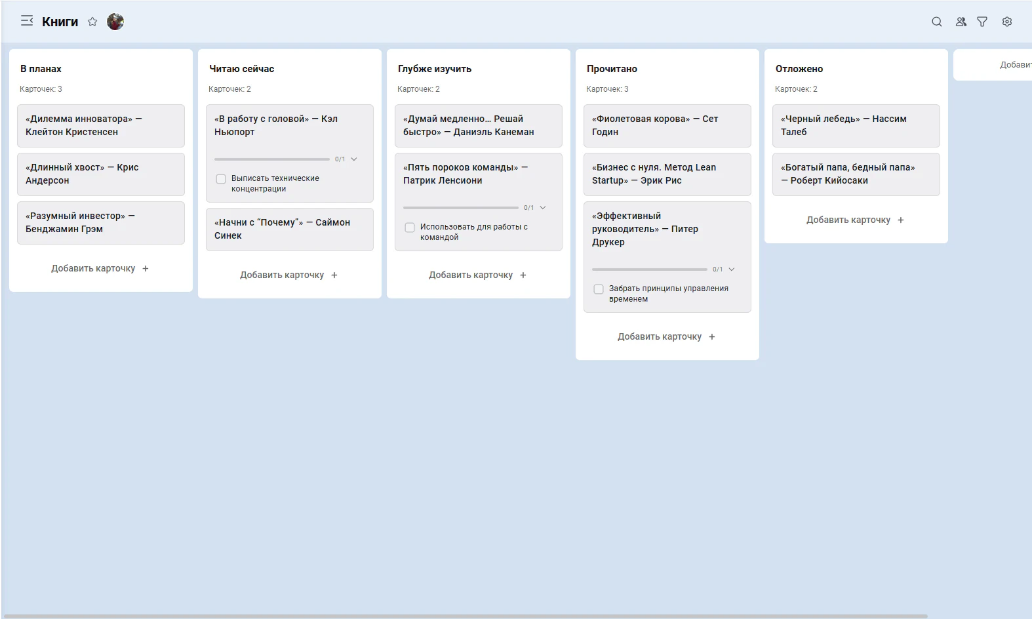Open 'Фиолетовая корова' card
Screen dimensions: 1032x619
(667, 126)
